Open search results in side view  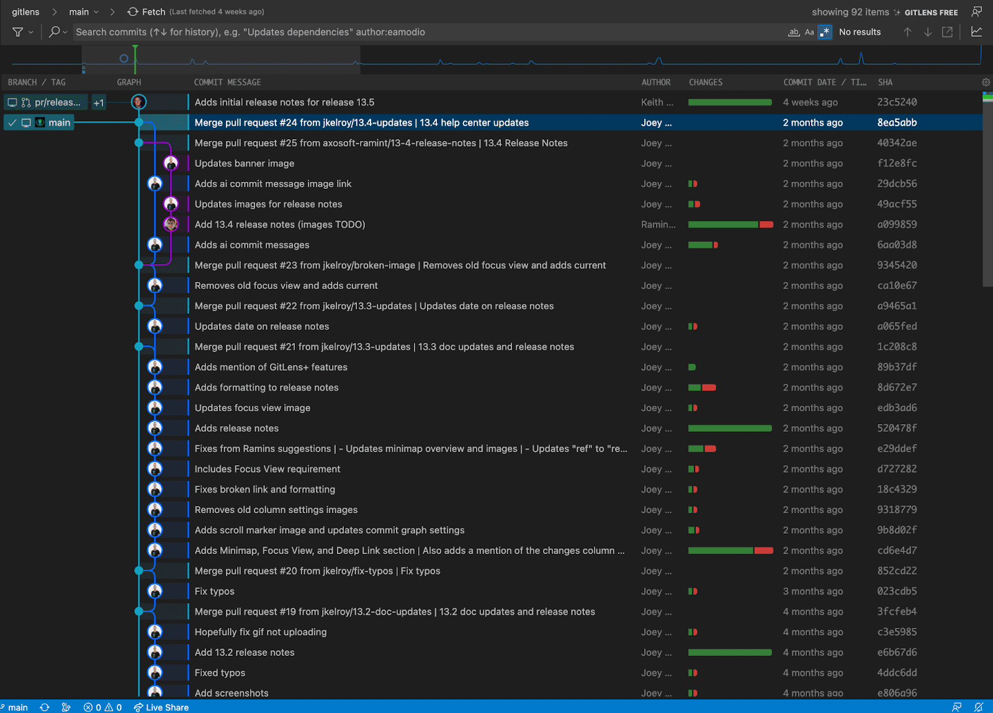(947, 32)
